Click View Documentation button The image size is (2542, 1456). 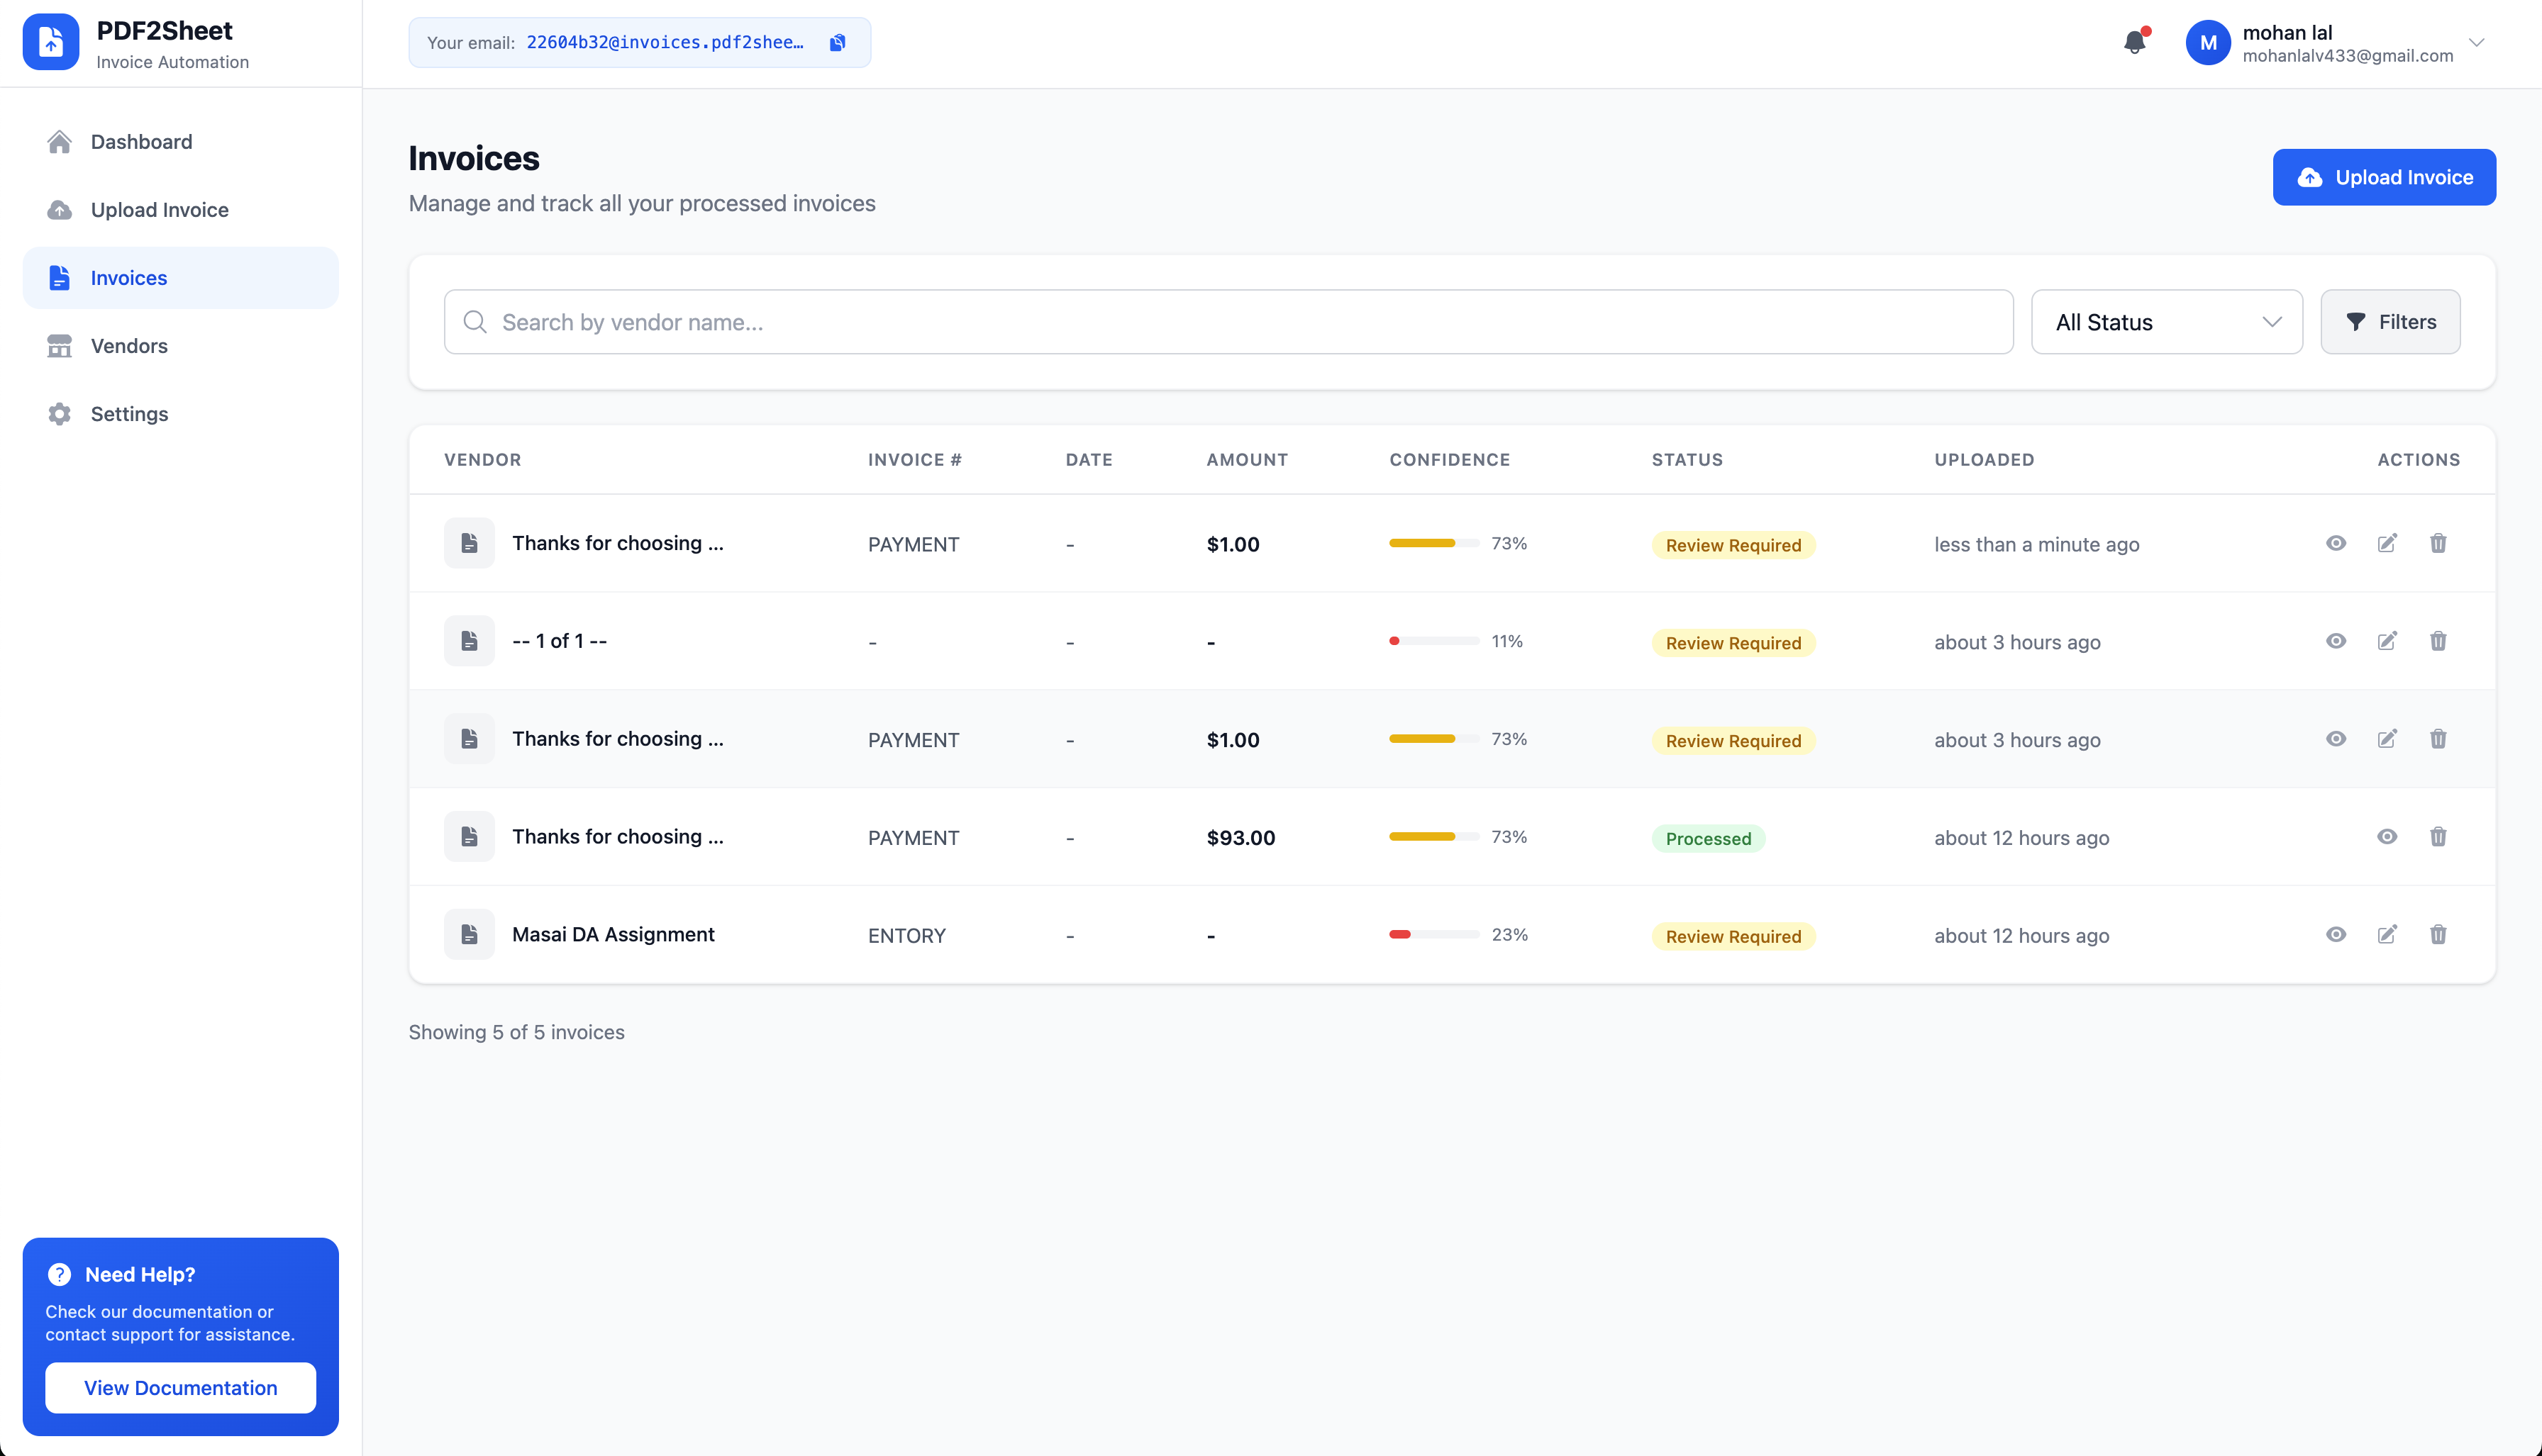(180, 1387)
